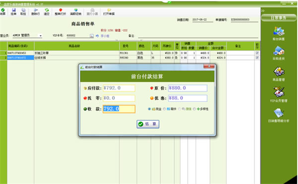Screen dimensions: 298x184
Task: Click the 积分:1291 points text
Action: [107, 30]
